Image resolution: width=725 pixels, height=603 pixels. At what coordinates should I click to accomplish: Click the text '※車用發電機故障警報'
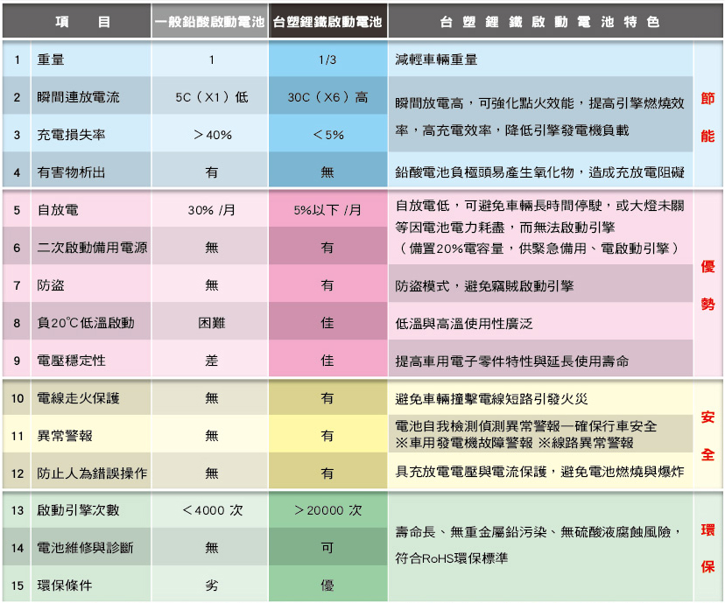point(464,443)
